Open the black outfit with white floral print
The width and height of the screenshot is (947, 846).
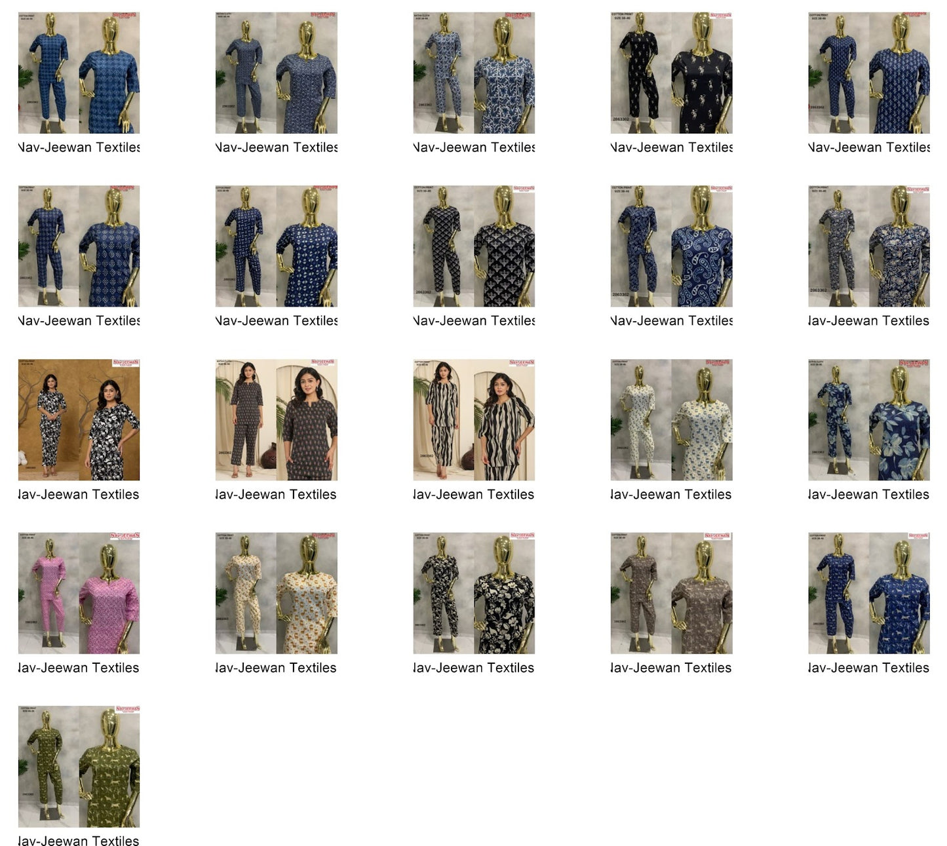pos(474,592)
